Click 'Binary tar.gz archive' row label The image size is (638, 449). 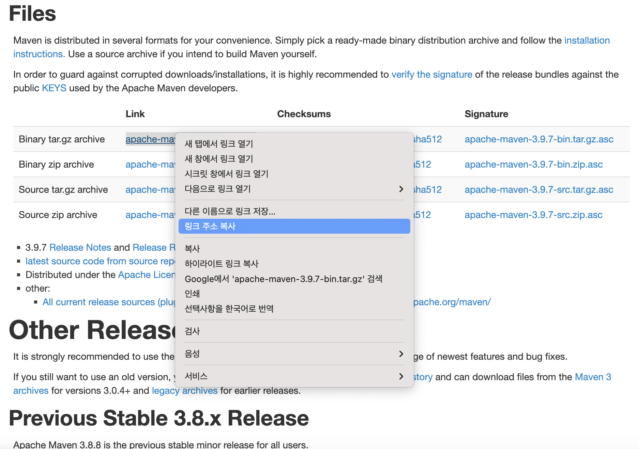[62, 139]
